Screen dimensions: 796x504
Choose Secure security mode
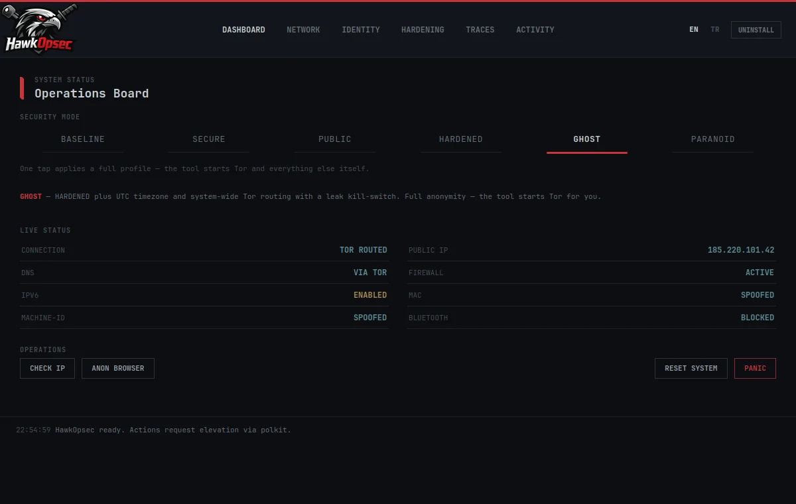click(209, 140)
